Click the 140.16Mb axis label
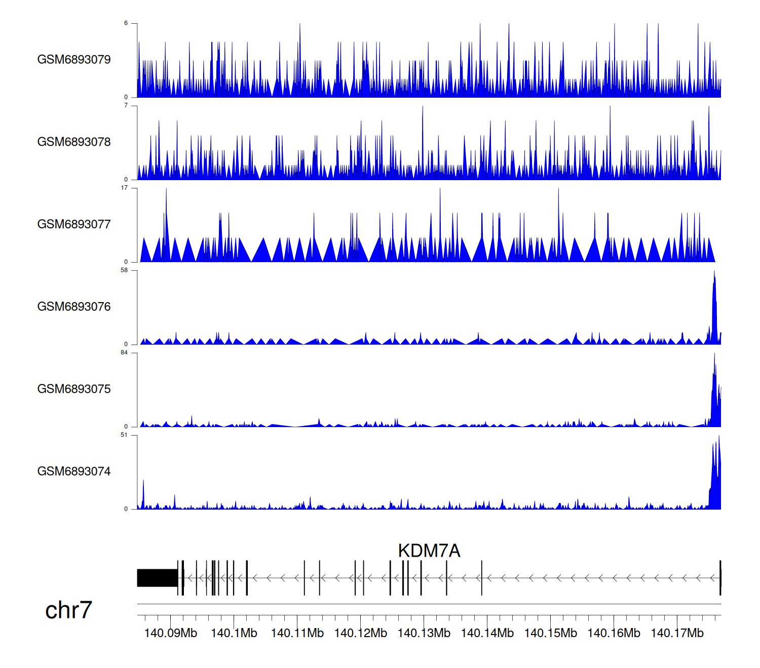This screenshot has width=760, height=668. coord(614,633)
